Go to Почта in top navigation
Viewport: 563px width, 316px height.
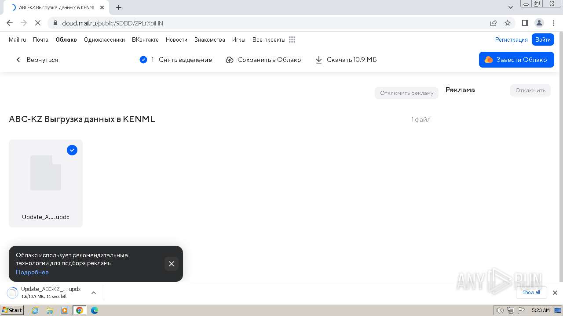tap(40, 39)
